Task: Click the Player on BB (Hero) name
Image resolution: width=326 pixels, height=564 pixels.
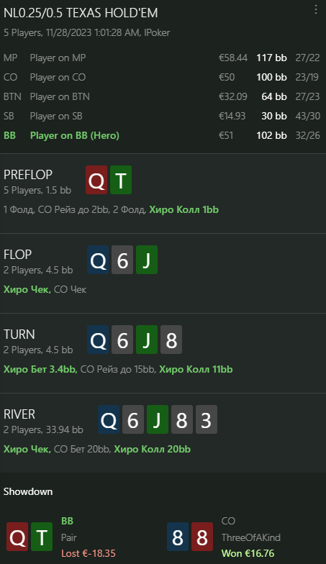Action: pos(75,135)
